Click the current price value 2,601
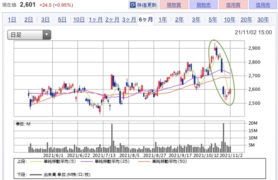 [28, 4]
